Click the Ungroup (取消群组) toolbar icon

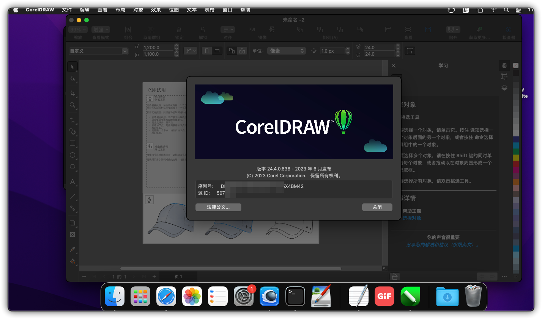pyautogui.click(x=151, y=30)
